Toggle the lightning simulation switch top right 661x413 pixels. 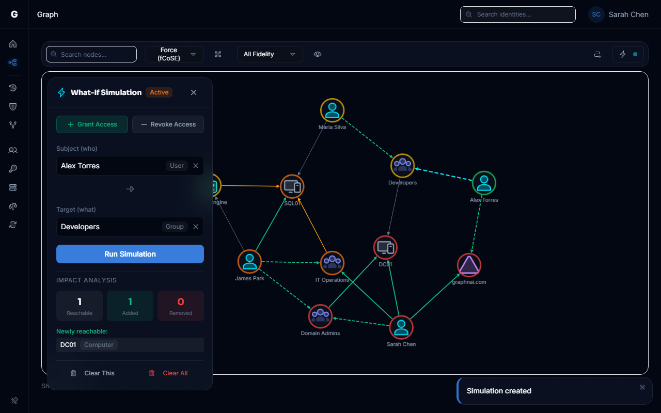coord(628,54)
